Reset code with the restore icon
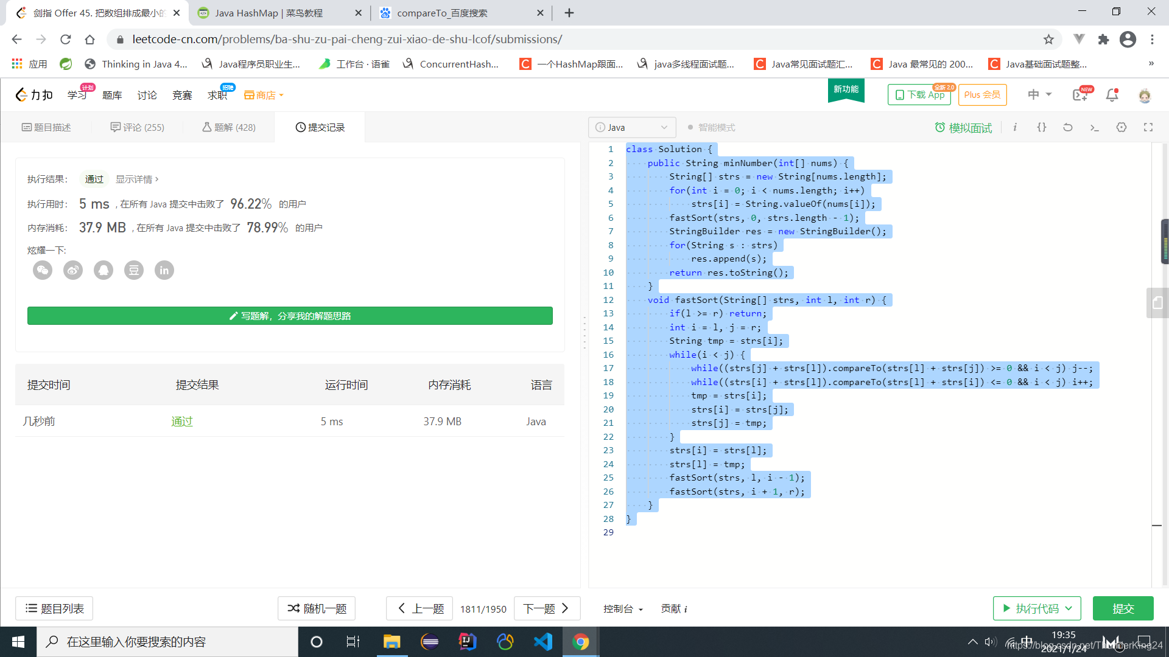 [x=1068, y=127]
